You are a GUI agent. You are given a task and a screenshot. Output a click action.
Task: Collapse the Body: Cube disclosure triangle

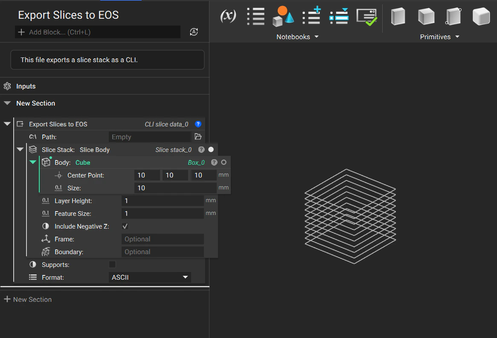33,162
